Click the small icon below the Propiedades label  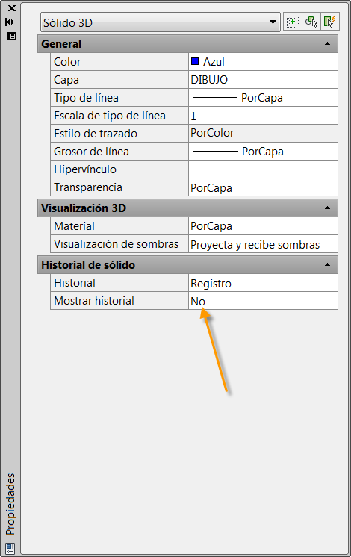[x=10, y=548]
